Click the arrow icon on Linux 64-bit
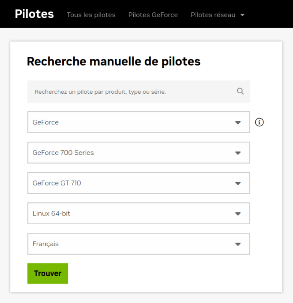Screen dimensions: 293x303 tap(238, 214)
